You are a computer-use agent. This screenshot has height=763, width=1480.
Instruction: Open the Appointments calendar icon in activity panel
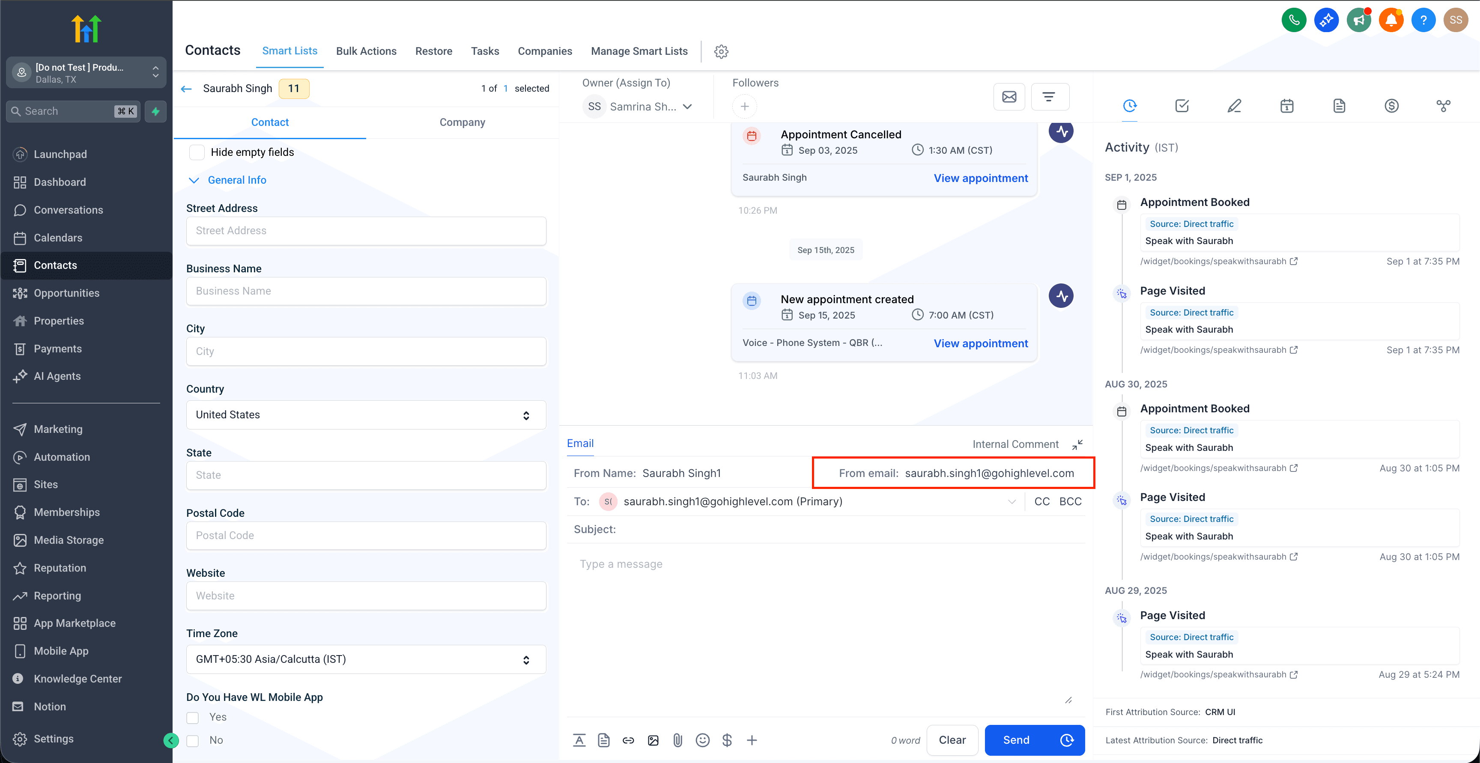pyautogui.click(x=1287, y=106)
